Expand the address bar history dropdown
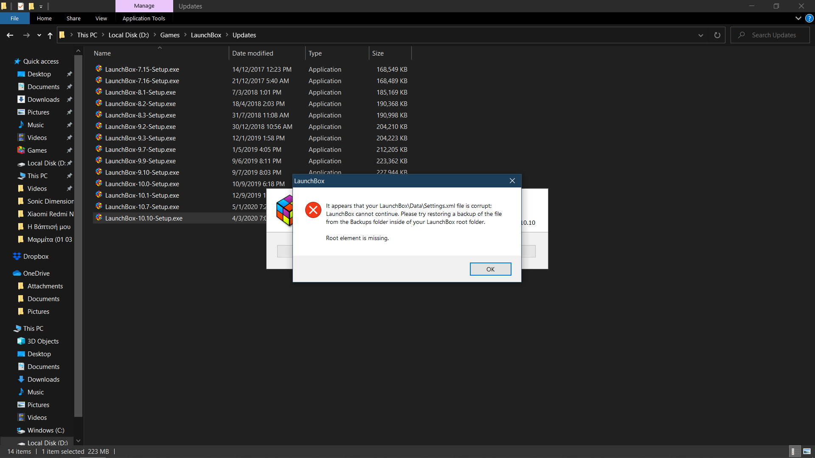Screen dimensions: 815x458 click(x=701, y=35)
